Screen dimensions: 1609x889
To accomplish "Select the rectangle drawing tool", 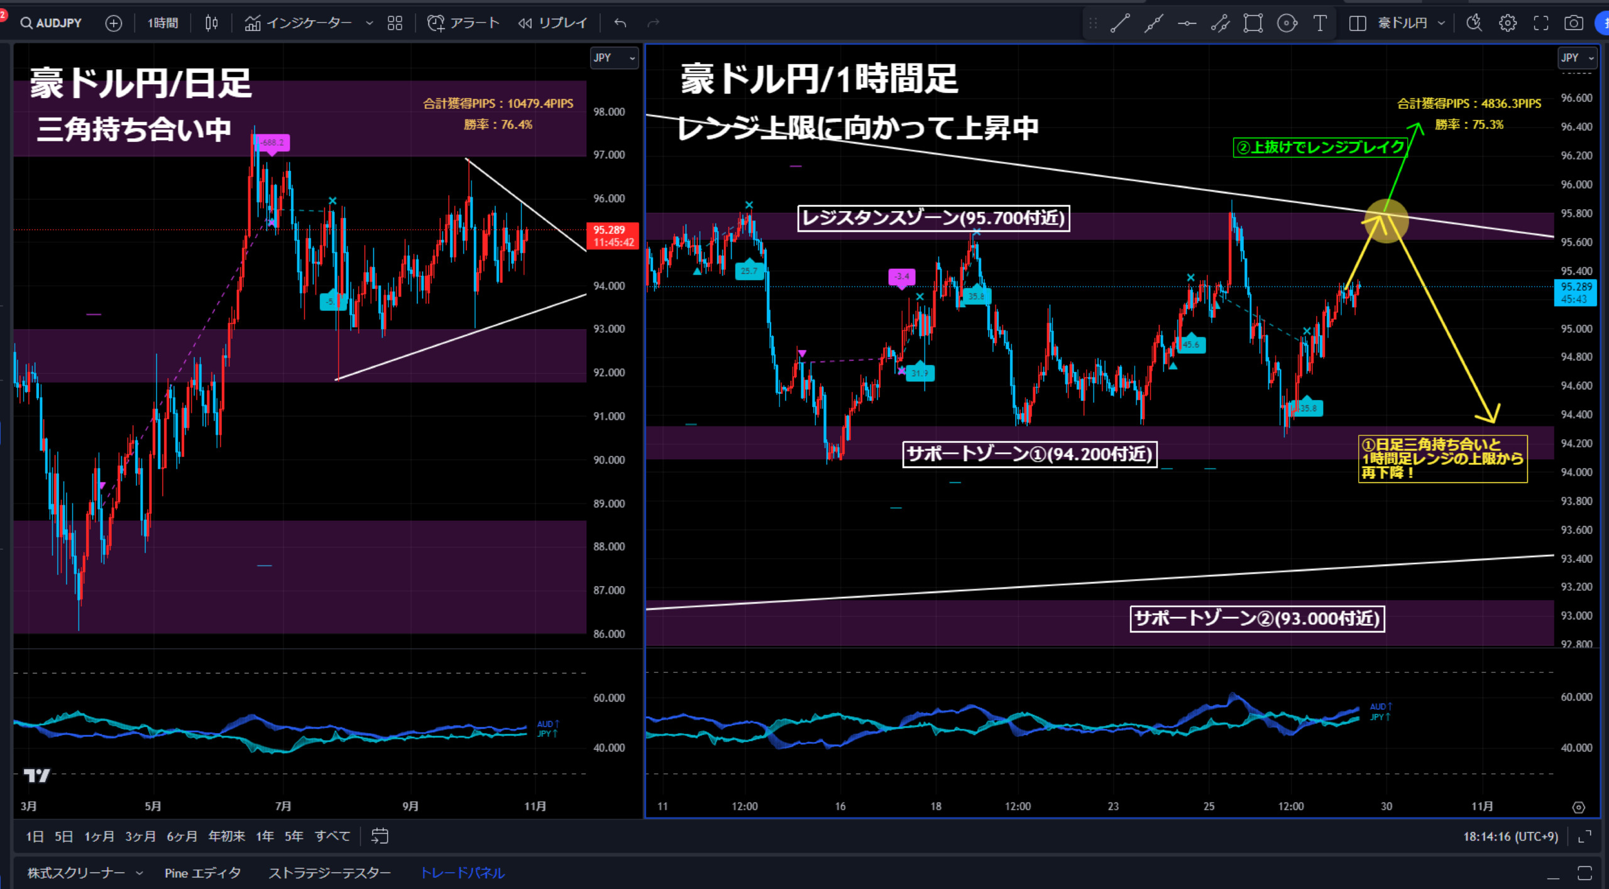I will click(x=1253, y=23).
